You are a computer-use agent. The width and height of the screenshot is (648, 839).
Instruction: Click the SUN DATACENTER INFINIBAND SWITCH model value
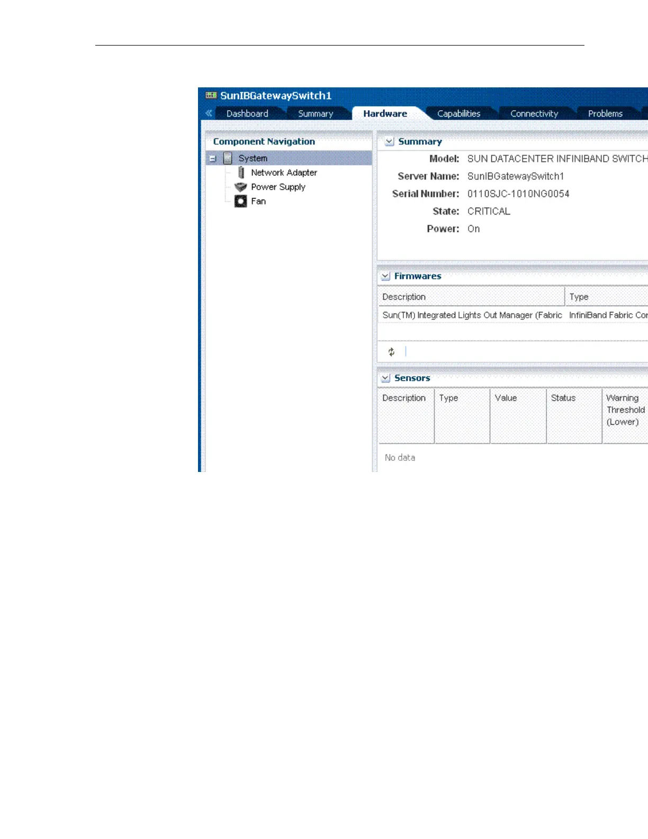557,159
